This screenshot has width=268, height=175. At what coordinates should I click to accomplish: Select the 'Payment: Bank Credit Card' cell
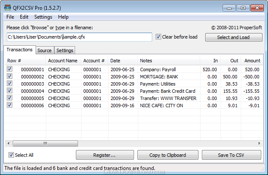167,91
